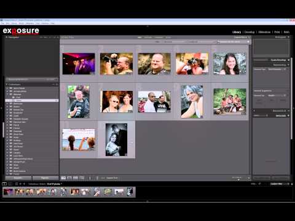Screen dimensions: 295x221
Task: Hide the filmstrip using bottom arrow
Action: tap(147, 201)
